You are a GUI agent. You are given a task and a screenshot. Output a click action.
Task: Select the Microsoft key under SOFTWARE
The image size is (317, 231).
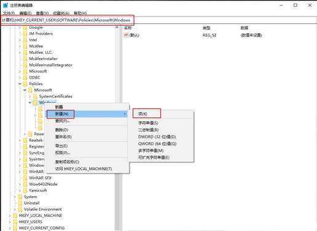pos(38,71)
